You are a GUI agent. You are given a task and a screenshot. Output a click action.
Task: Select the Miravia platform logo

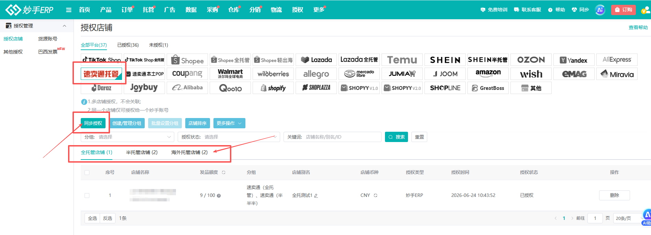pos(617,74)
